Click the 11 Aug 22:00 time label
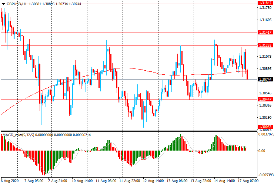The image size is (274, 185). pyautogui.click(x=129, y=181)
